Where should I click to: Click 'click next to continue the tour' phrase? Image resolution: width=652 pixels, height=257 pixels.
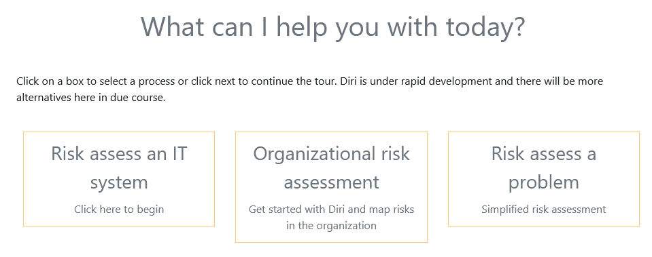264,81
